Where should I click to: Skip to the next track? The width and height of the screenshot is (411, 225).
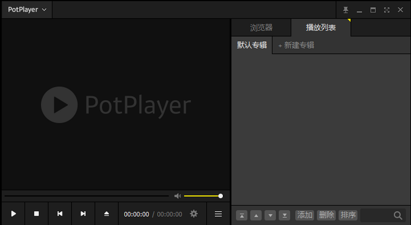pos(83,214)
